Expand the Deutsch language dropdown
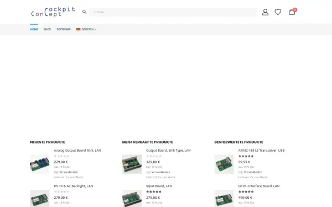This screenshot has height=207, width=332. pyautogui.click(x=86, y=29)
